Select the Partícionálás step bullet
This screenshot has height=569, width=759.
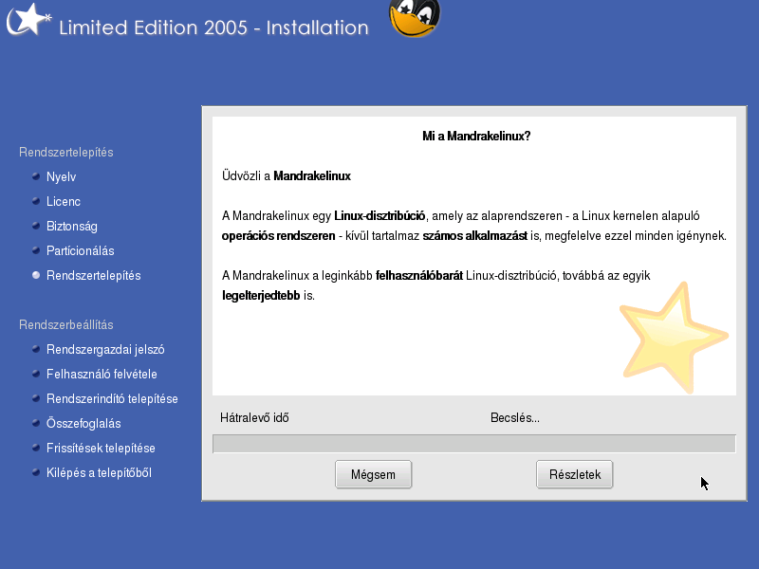pyautogui.click(x=36, y=250)
